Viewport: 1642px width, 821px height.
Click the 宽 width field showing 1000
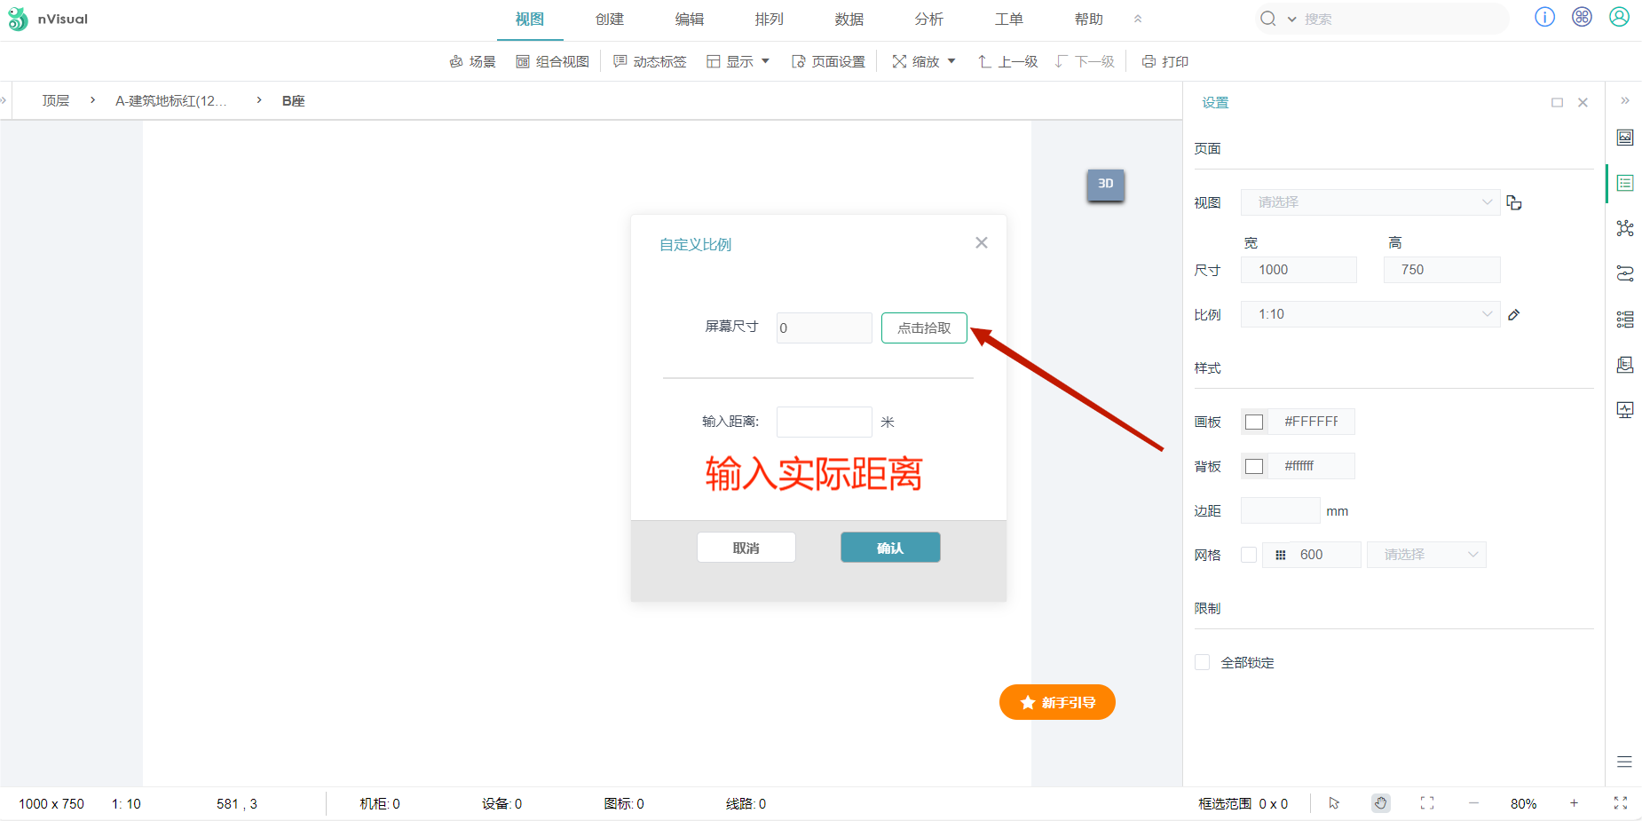(1299, 270)
